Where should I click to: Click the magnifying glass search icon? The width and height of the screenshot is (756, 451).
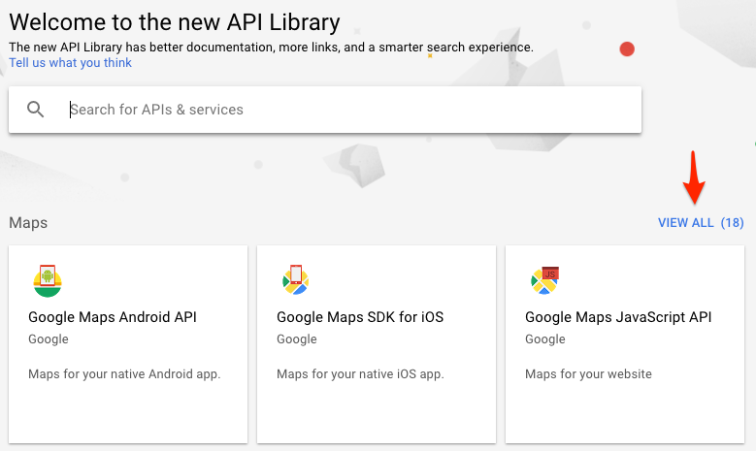point(36,110)
